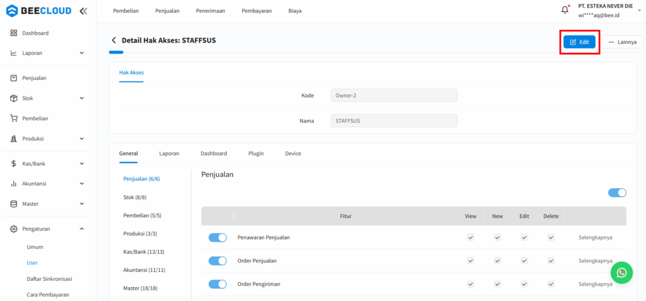Click the blue Edit button
The image size is (646, 301).
click(579, 42)
